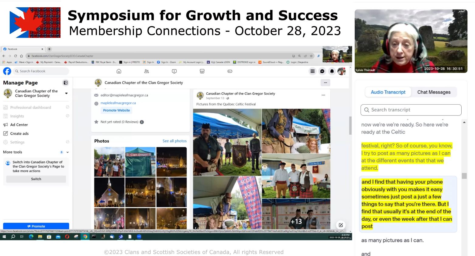Open Insights in the sidebar
The image size is (475, 256).
(36, 116)
